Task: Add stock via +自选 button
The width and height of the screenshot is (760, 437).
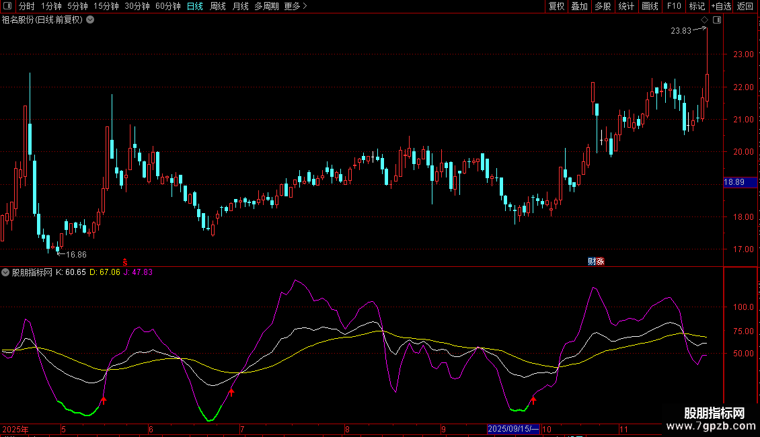Action: pyautogui.click(x=721, y=6)
